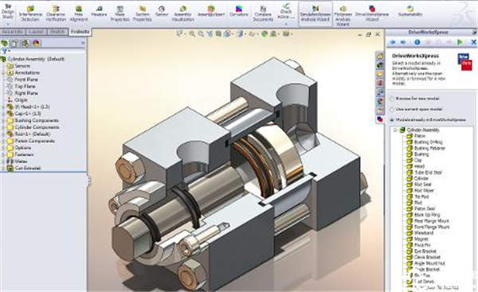Image resolution: width=478 pixels, height=292 pixels.
Task: Select 'Use current open model' radio option
Action: [x=392, y=109]
